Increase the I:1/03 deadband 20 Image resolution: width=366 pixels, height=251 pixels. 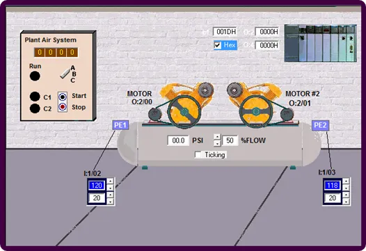point(346,195)
